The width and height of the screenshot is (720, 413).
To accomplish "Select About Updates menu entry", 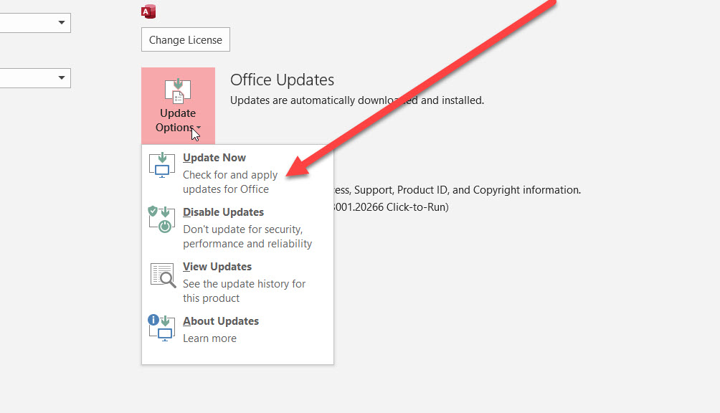I will point(237,330).
